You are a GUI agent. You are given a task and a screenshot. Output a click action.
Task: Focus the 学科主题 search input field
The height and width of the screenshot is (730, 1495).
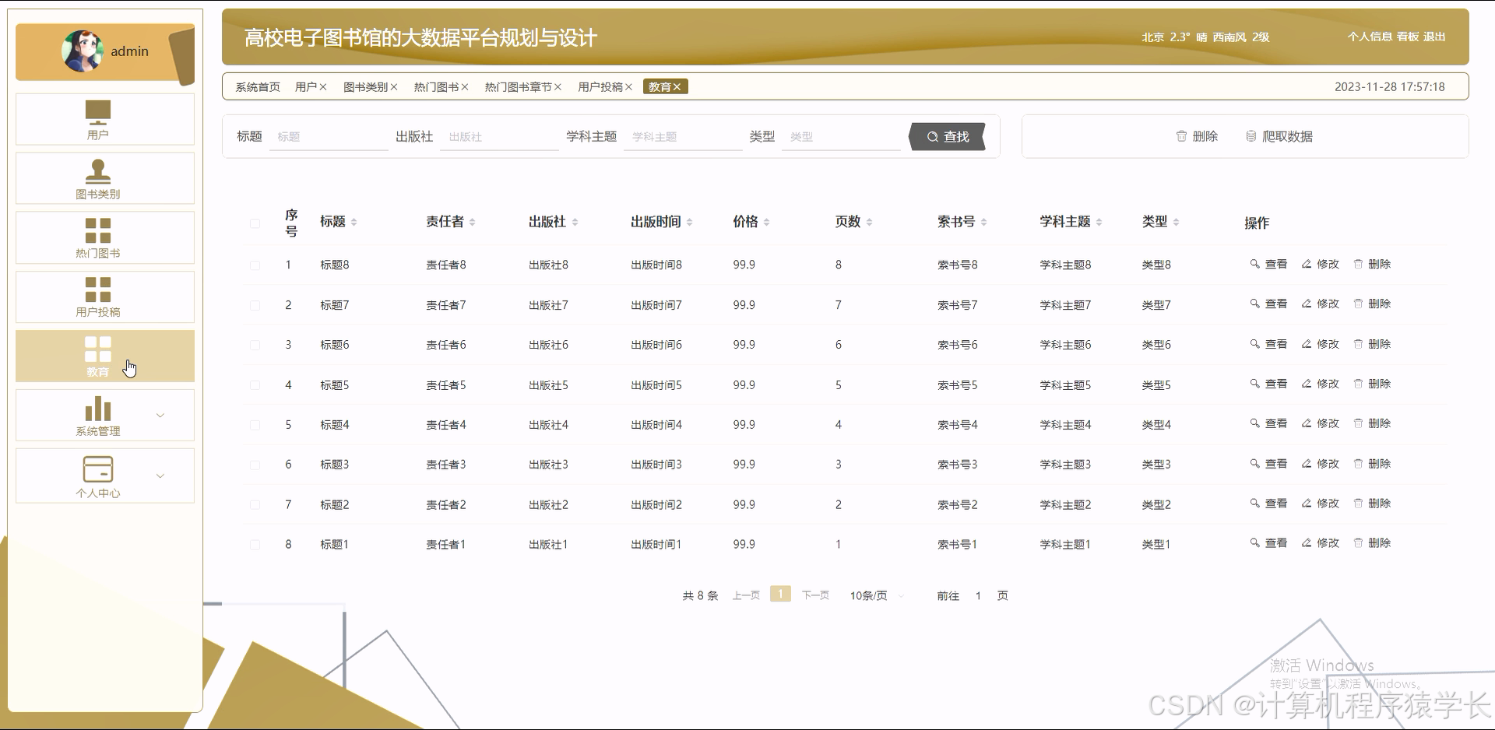coord(683,137)
